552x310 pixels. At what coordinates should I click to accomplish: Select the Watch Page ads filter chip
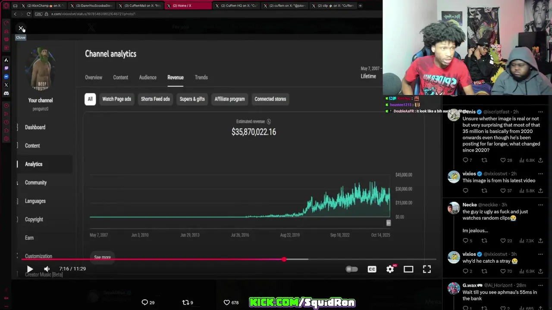pyautogui.click(x=116, y=99)
